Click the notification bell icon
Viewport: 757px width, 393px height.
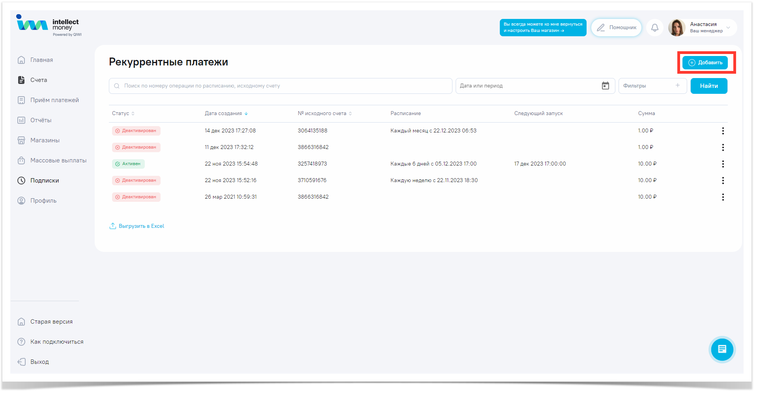[654, 28]
